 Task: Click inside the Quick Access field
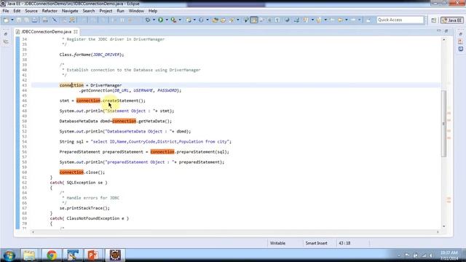point(400,20)
